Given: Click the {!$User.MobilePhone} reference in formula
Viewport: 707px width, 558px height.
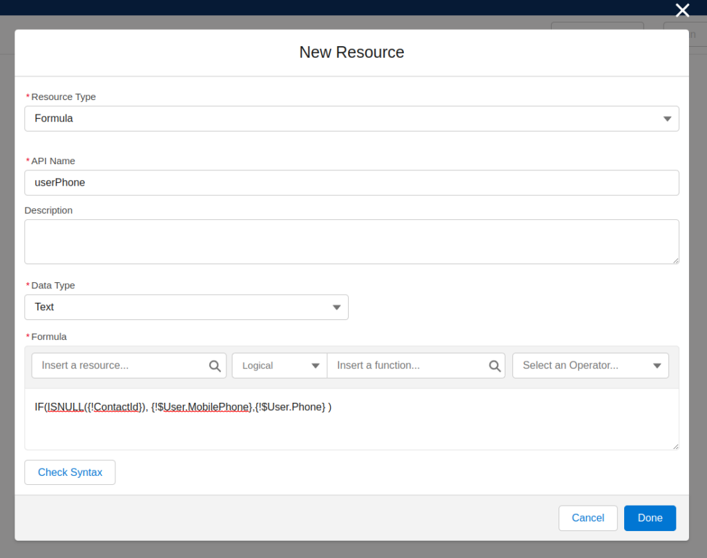Looking at the screenshot, I should click(202, 407).
